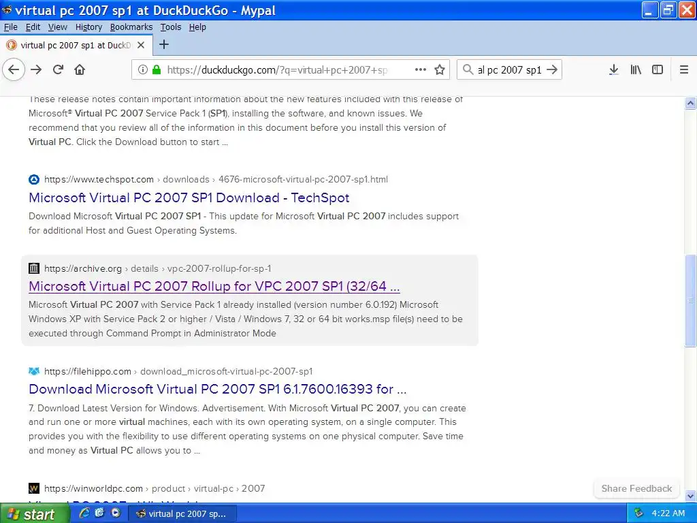Open the downloads panel

tap(614, 69)
